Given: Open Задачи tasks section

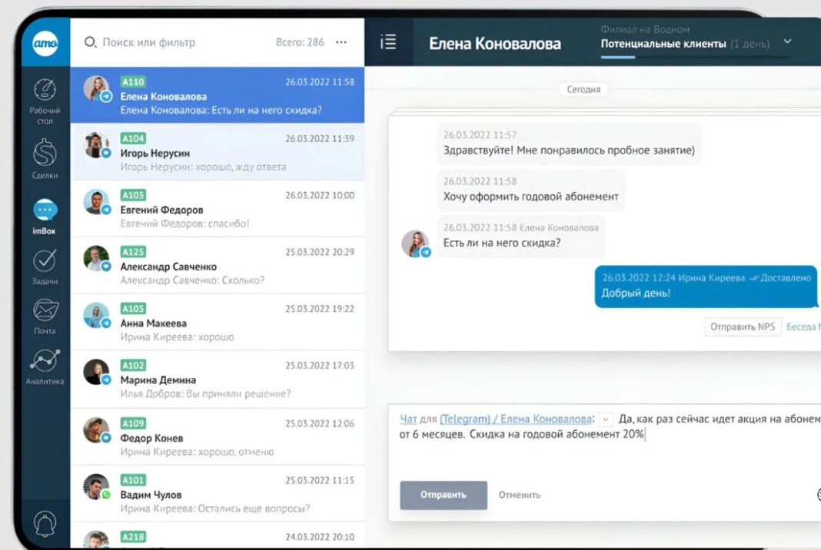Looking at the screenshot, I should click(45, 261).
